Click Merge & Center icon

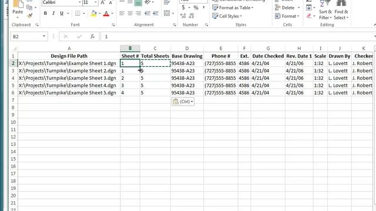167,13
